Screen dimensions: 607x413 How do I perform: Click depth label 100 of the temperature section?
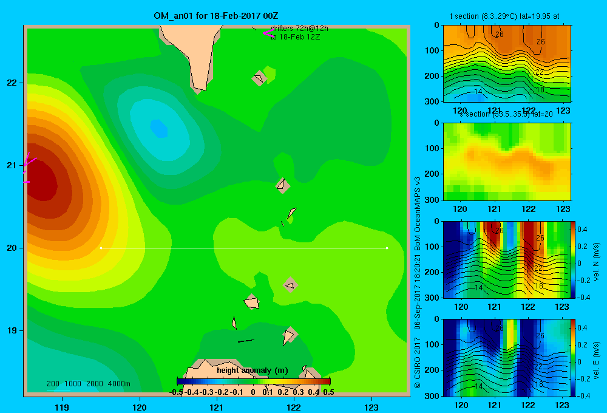(x=431, y=50)
